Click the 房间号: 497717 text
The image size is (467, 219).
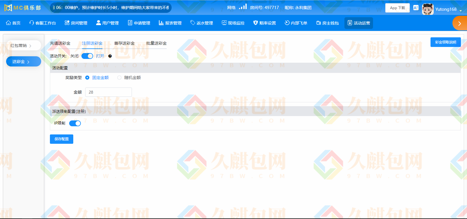[x=264, y=8]
